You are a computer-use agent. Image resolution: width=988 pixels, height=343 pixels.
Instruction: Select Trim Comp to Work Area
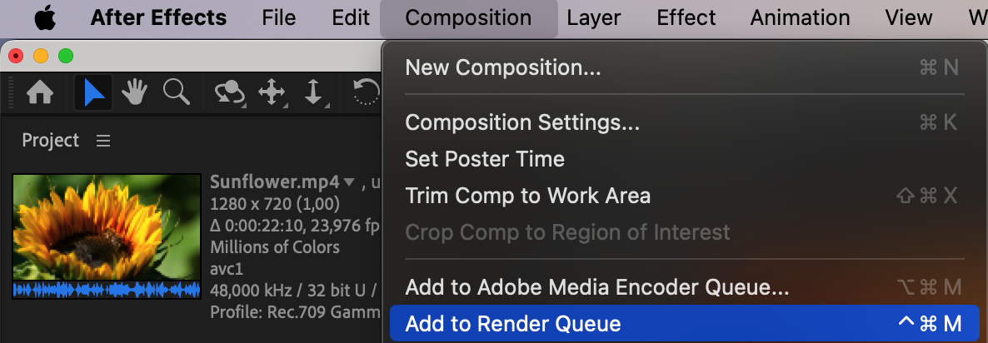coord(527,196)
